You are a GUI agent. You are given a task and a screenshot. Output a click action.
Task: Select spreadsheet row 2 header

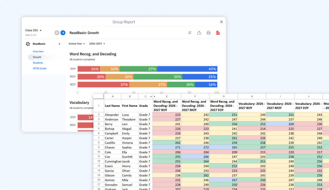pyautogui.click(x=99, y=114)
